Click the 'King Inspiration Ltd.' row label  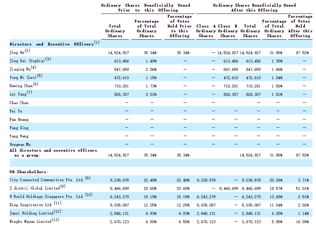31,205
